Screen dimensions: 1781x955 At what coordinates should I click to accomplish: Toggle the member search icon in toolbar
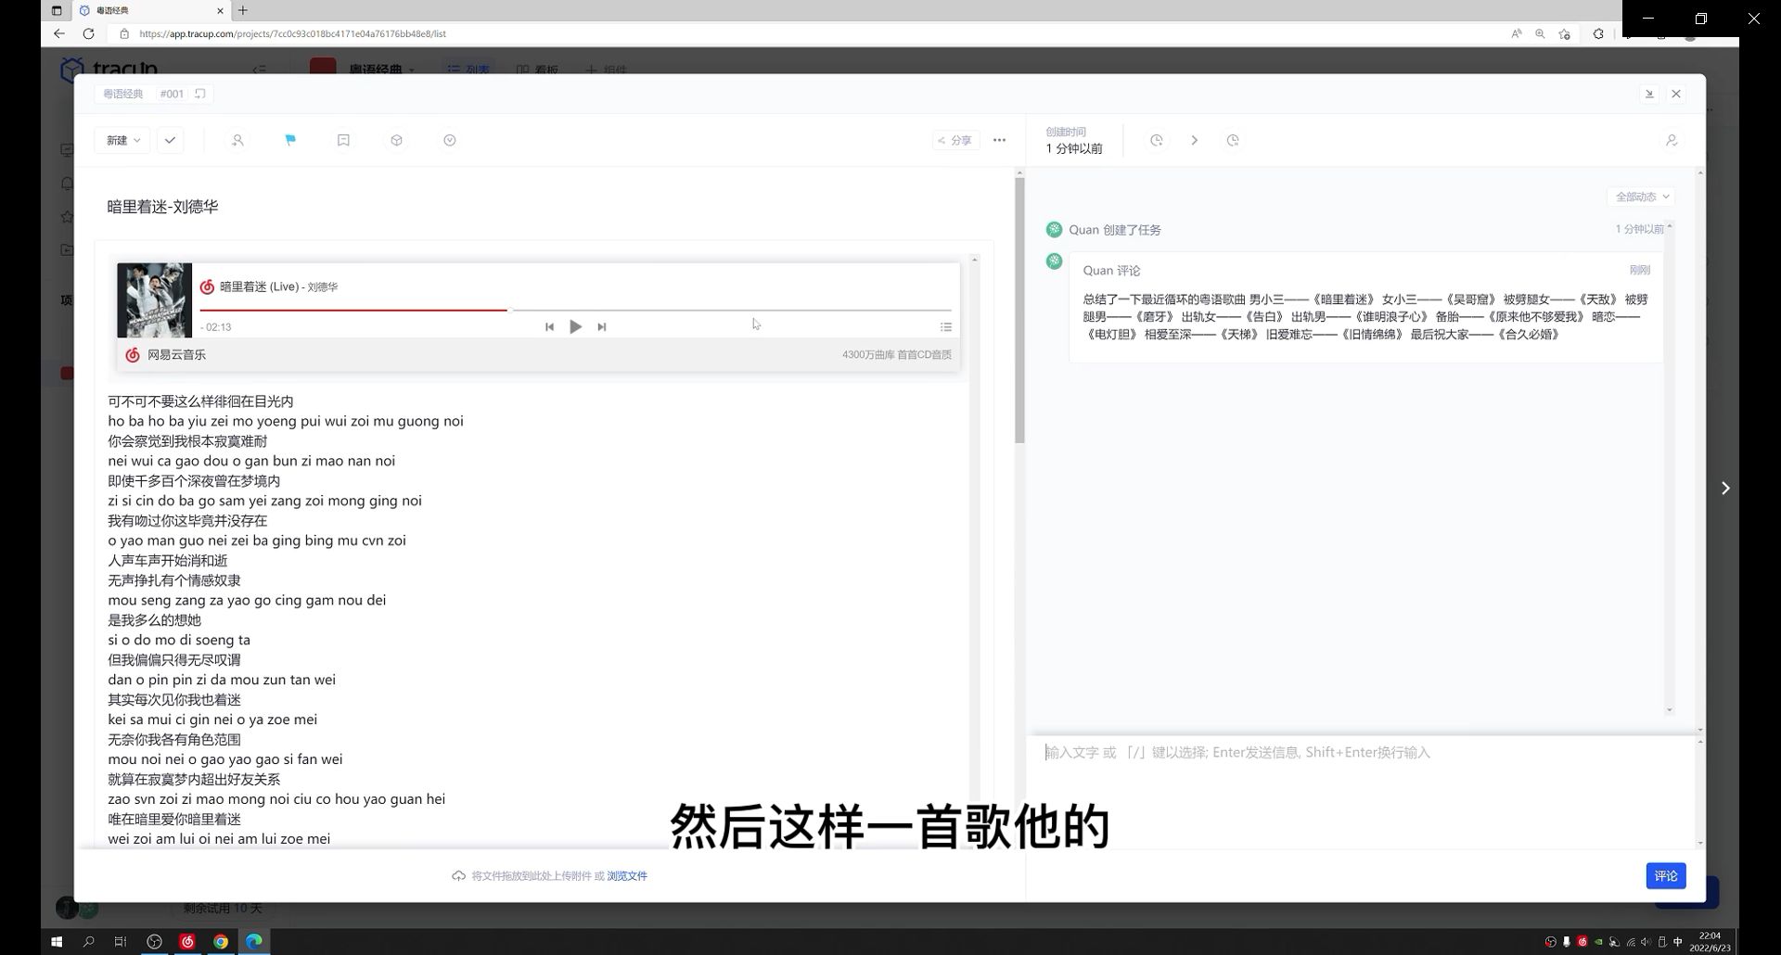[237, 140]
